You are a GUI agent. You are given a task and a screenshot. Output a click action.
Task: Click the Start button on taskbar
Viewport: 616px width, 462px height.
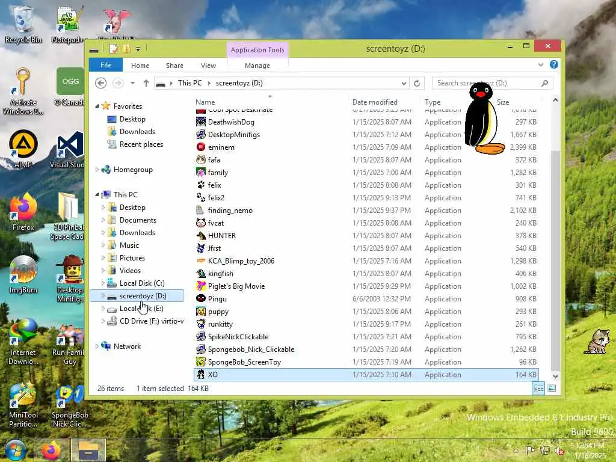pyautogui.click(x=16, y=450)
